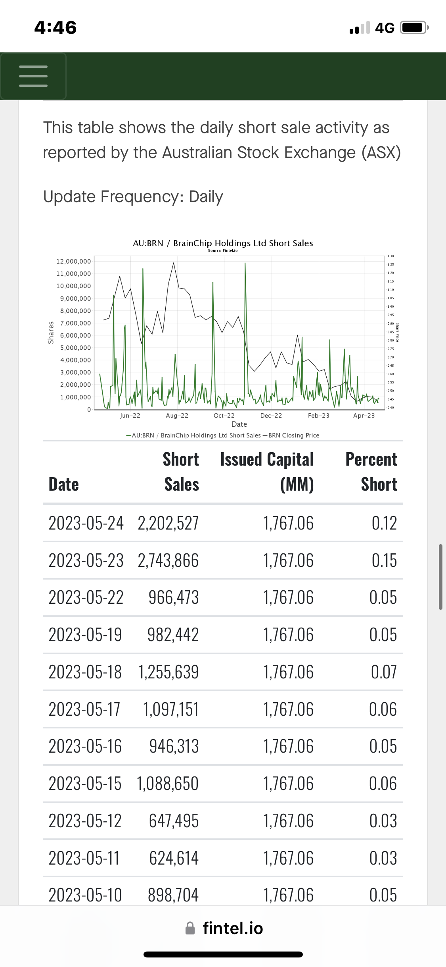
Task: Tap percent short 0.12 value
Action: click(x=384, y=523)
